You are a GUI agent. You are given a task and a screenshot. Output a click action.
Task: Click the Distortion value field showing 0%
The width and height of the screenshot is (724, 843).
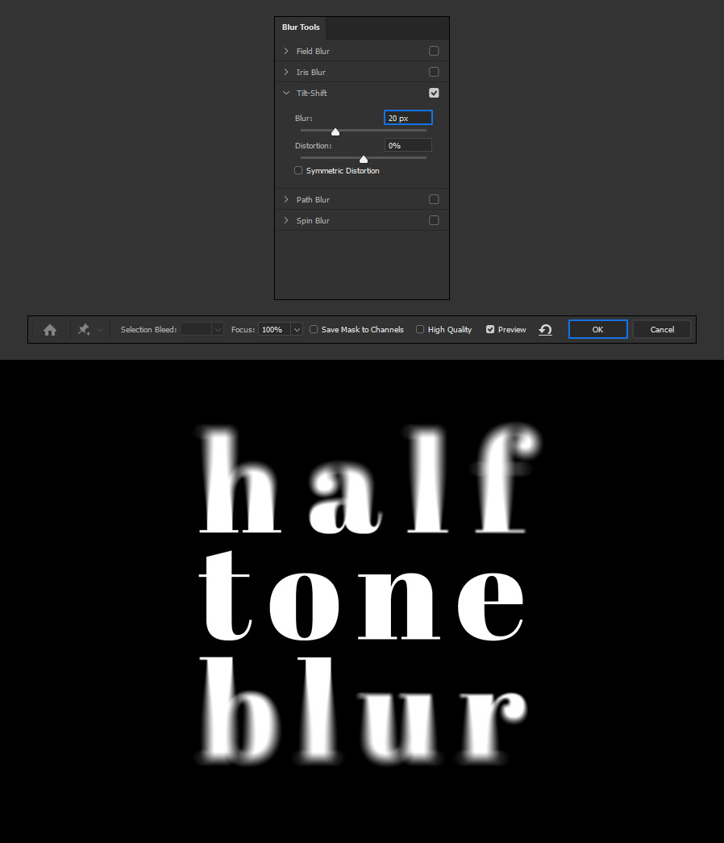click(x=408, y=145)
